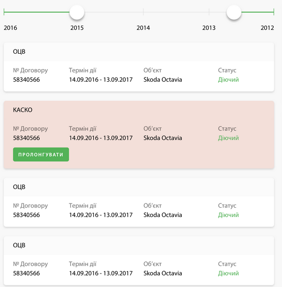Click contract number in the topmost ОЦВ card
The height and width of the screenshot is (287, 282).
pos(27,80)
